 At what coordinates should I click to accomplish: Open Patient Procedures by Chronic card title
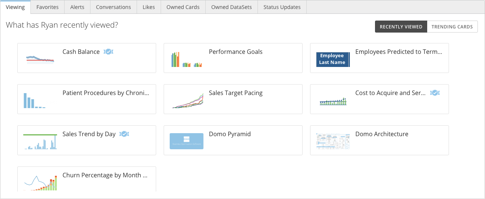point(106,93)
